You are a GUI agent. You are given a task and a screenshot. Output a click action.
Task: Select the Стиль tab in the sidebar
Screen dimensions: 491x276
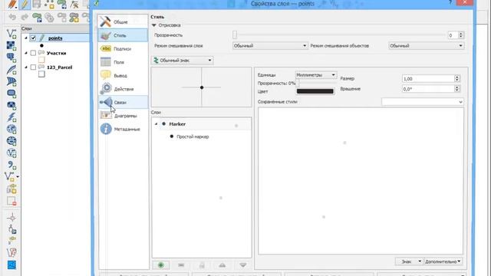click(x=123, y=35)
